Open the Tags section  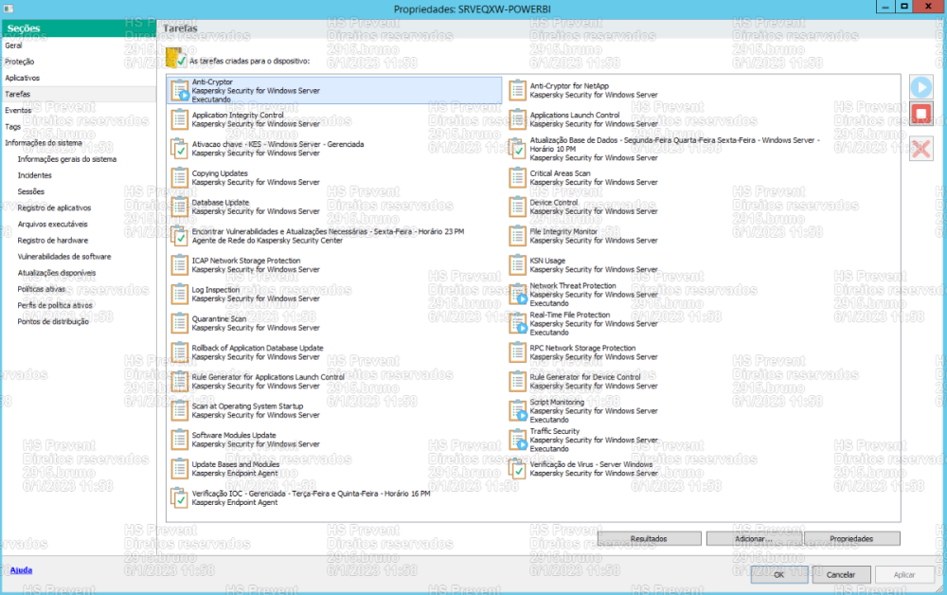[12, 127]
